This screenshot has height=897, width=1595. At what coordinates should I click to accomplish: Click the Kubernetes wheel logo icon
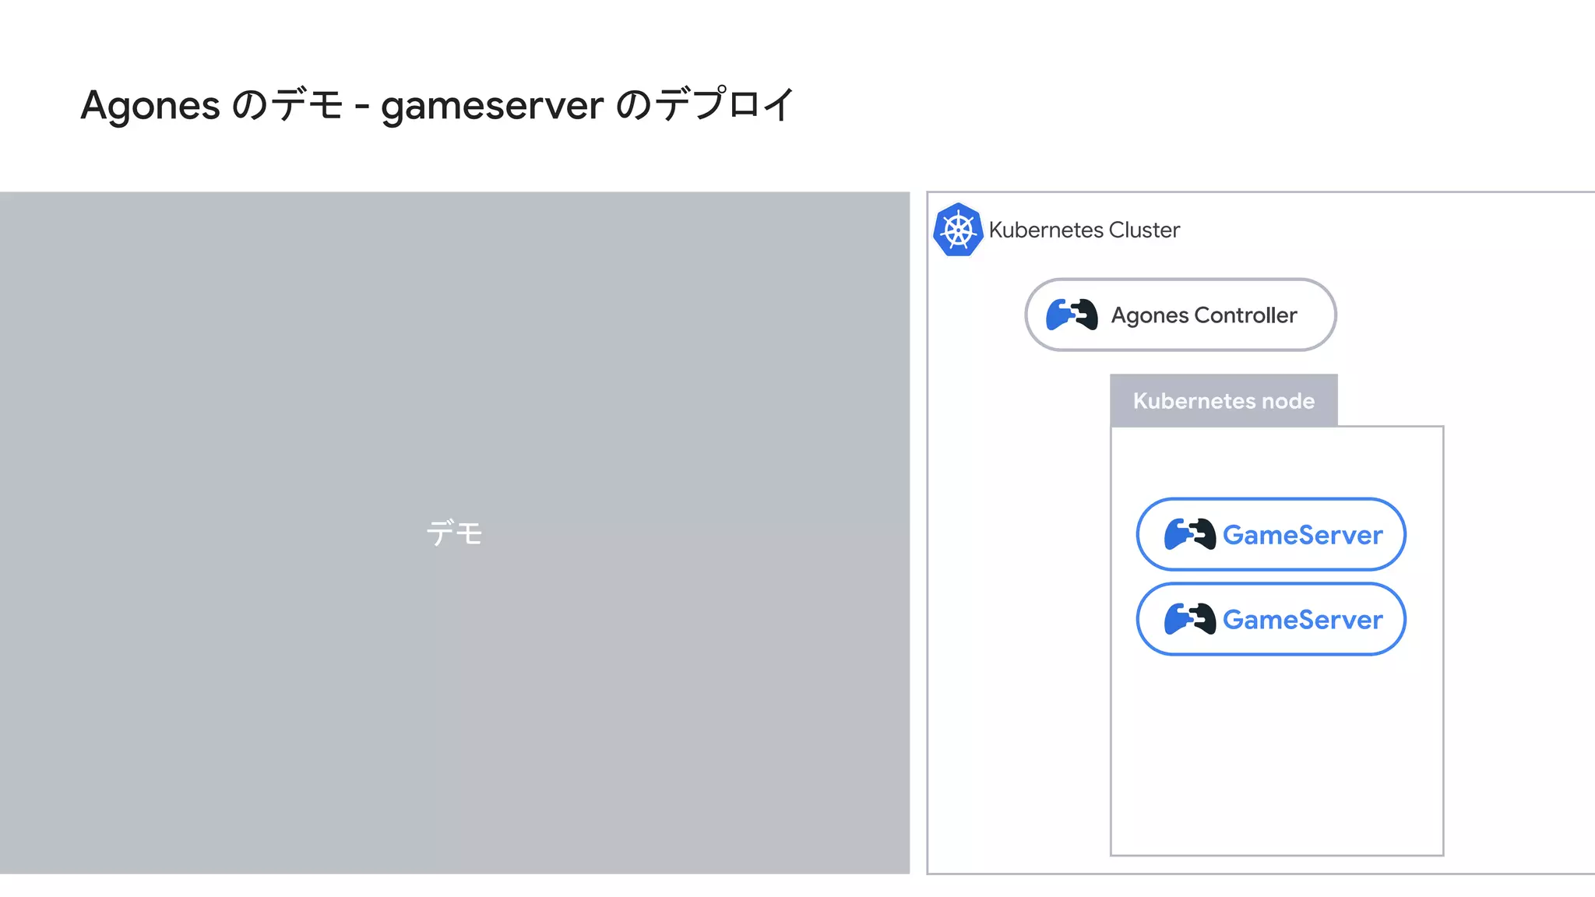958,230
